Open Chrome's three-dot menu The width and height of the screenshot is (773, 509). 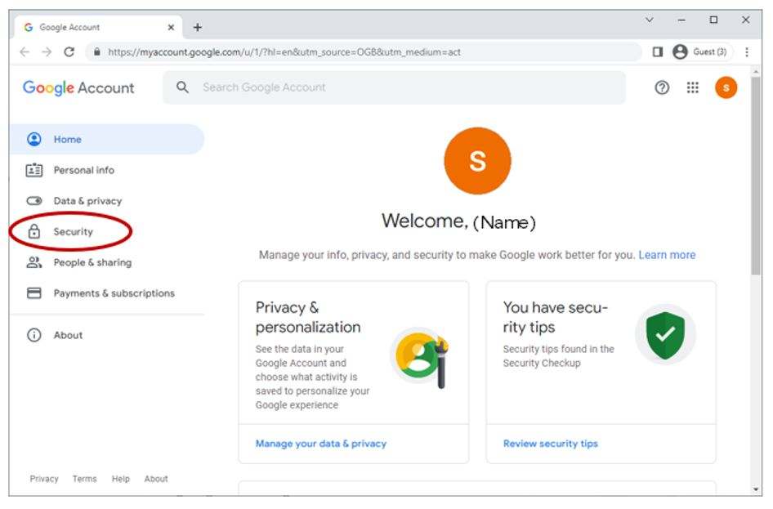tap(746, 51)
